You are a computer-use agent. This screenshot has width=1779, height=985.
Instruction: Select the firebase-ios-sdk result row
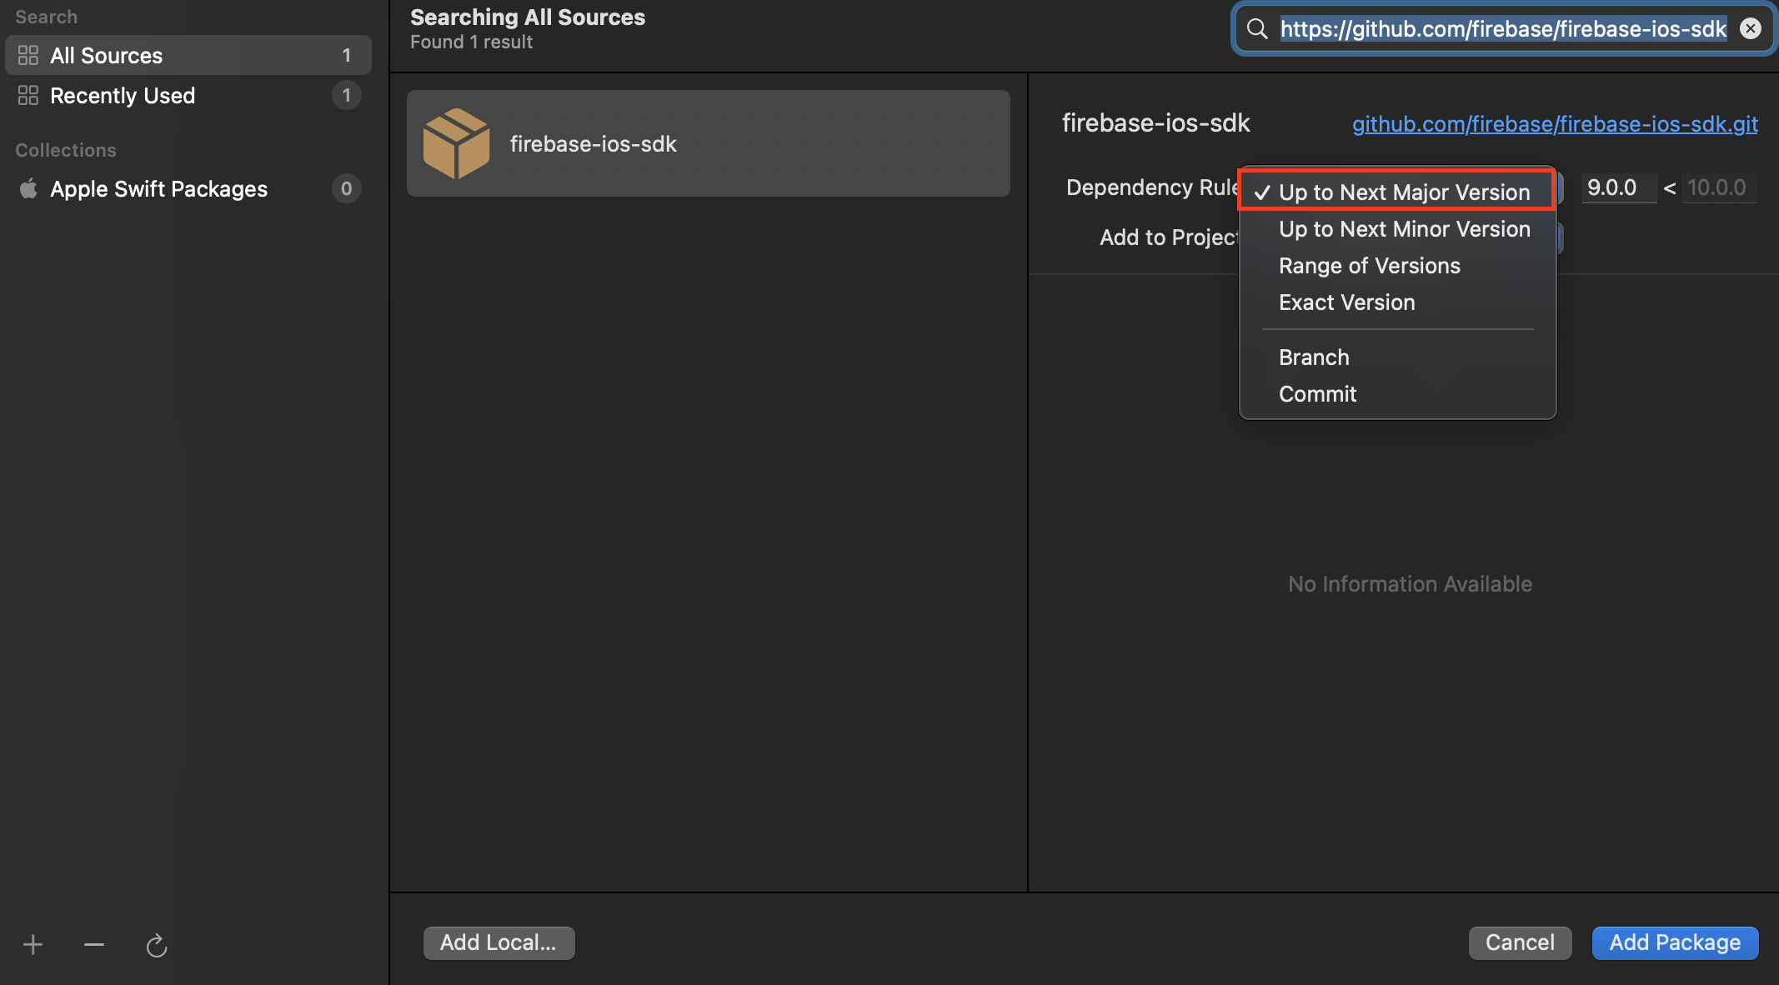point(708,143)
